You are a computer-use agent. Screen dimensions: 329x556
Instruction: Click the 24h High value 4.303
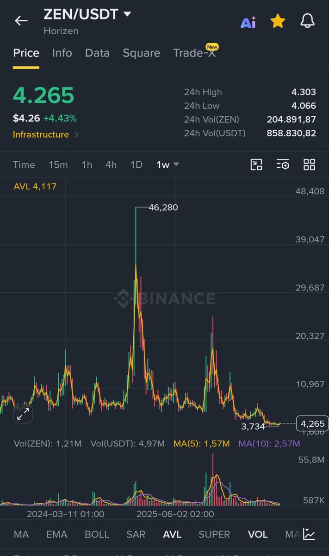pyautogui.click(x=304, y=92)
